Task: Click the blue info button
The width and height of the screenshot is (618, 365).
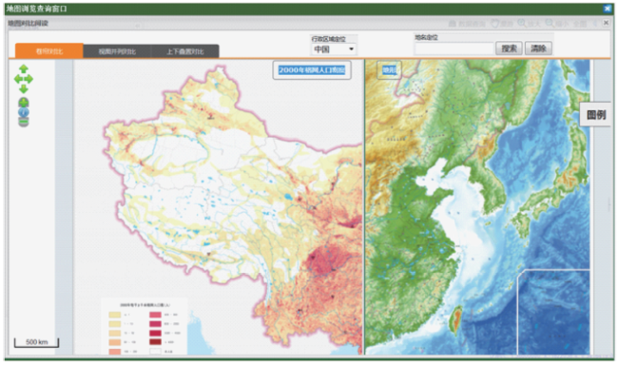Action: pos(24,112)
